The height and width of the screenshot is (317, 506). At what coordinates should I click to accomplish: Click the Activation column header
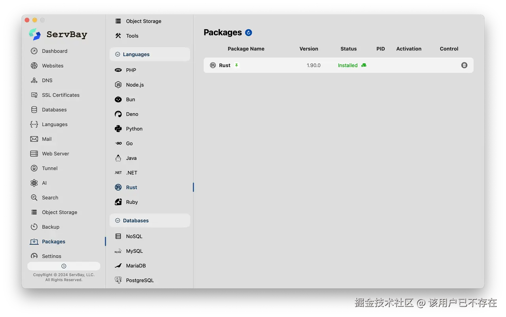pyautogui.click(x=409, y=49)
